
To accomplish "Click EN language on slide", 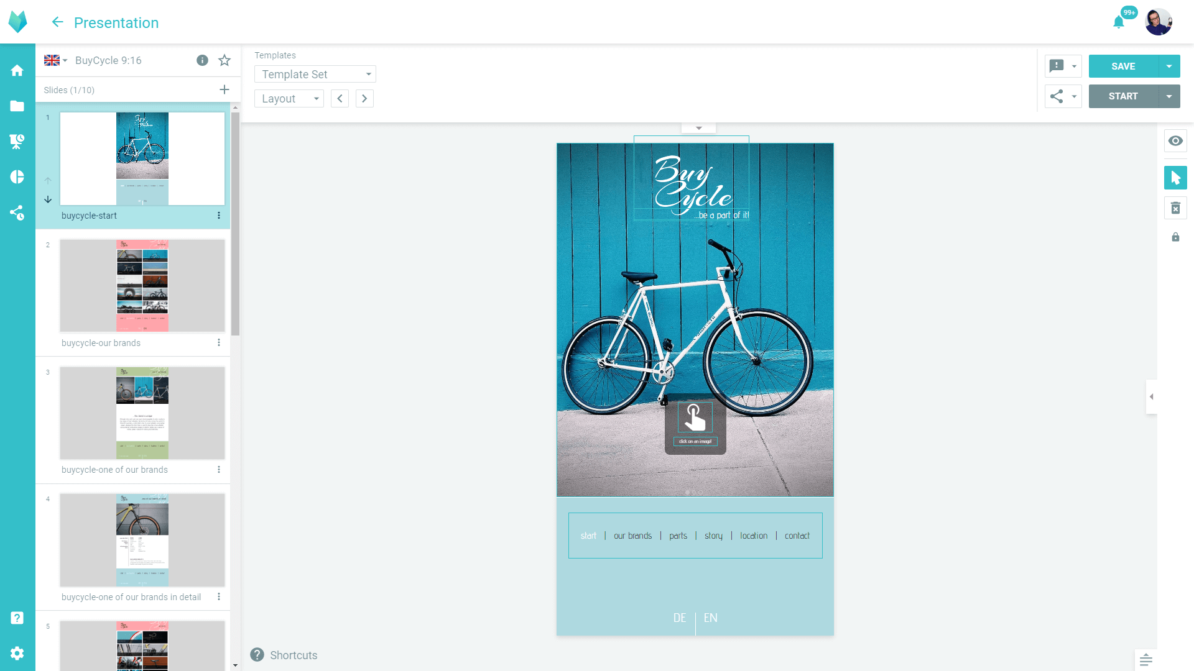I will click(x=711, y=618).
